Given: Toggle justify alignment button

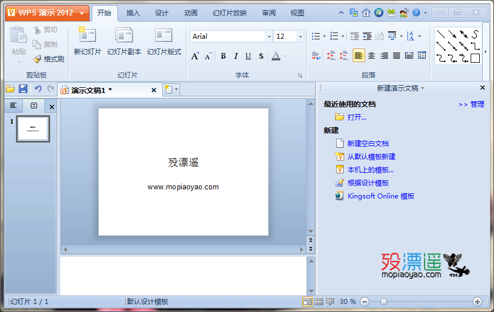Looking at the screenshot, I should pos(397,56).
